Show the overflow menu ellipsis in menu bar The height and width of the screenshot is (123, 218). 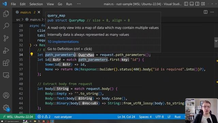click(x=79, y=4)
